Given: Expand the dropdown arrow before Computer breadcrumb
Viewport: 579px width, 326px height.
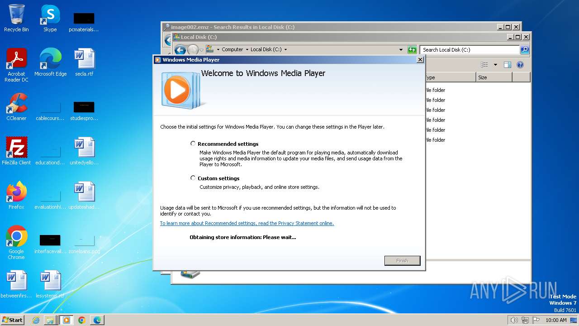Looking at the screenshot, I should click(x=218, y=49).
